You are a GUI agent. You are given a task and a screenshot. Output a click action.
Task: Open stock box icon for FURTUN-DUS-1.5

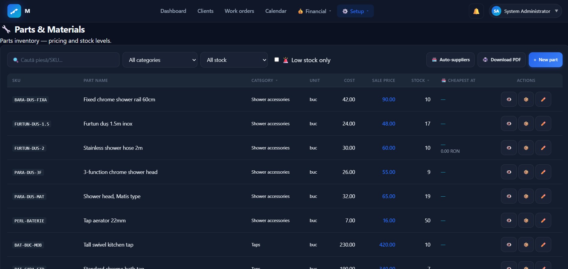(526, 123)
